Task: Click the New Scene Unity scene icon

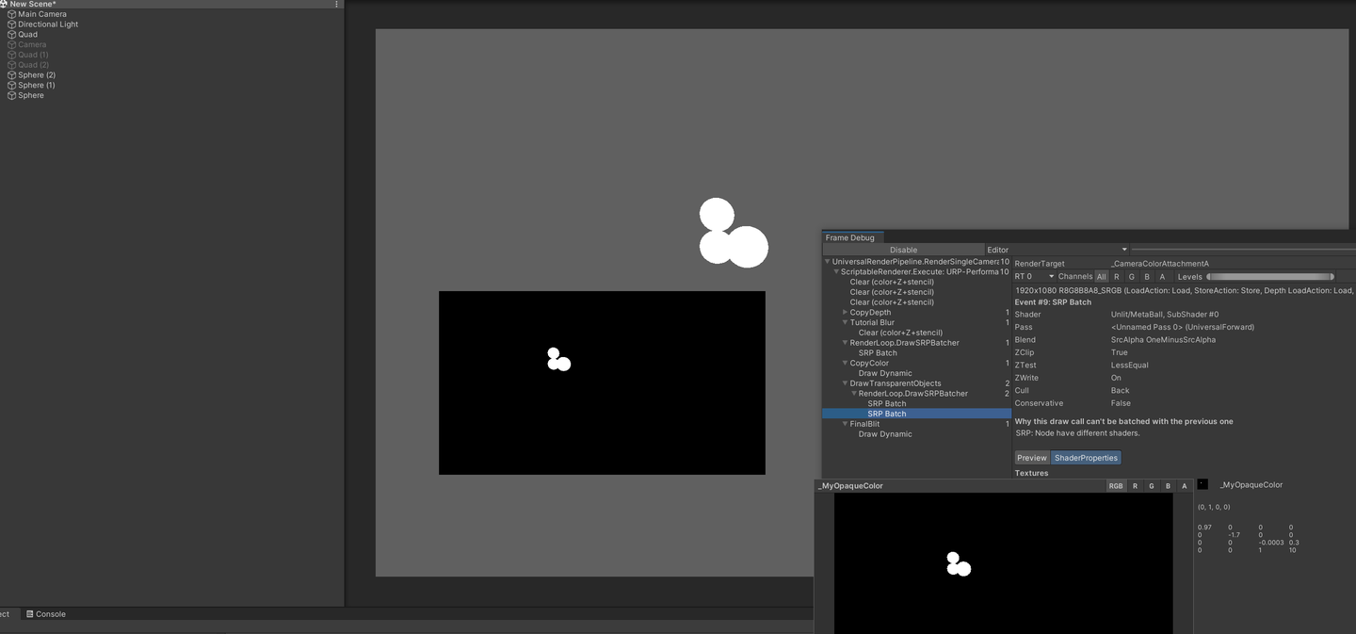Action: (x=4, y=4)
